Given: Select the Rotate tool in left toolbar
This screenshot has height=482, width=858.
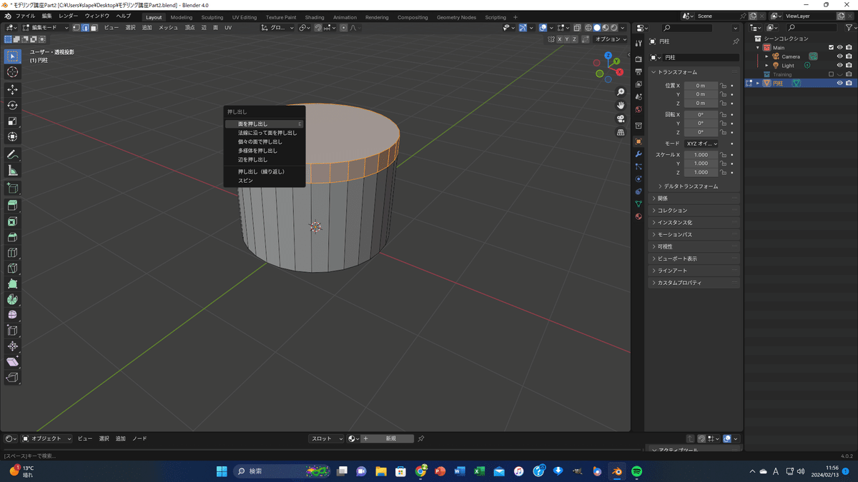Looking at the screenshot, I should pos(13,105).
